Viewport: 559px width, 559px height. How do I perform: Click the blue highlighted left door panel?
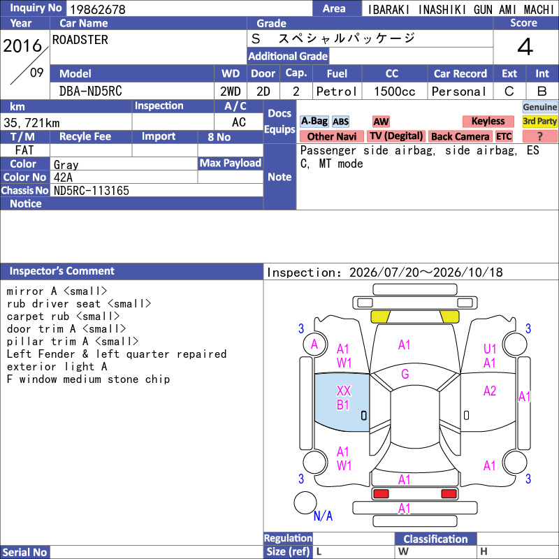342,402
